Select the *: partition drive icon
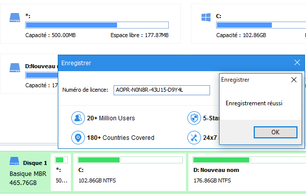Image resolution: width=306 pixels, height=196 pixels. (15, 18)
